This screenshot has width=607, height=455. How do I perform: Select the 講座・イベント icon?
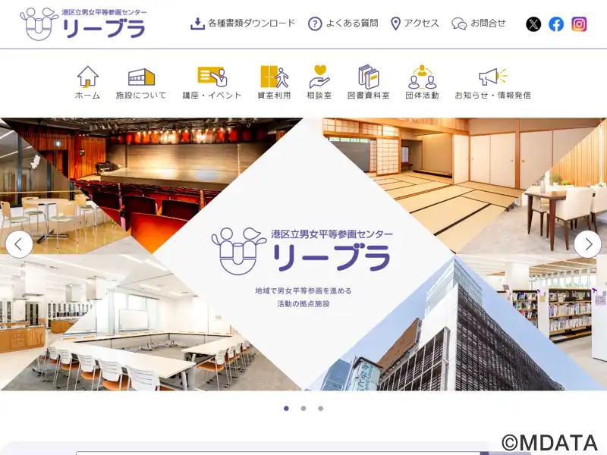click(x=212, y=77)
